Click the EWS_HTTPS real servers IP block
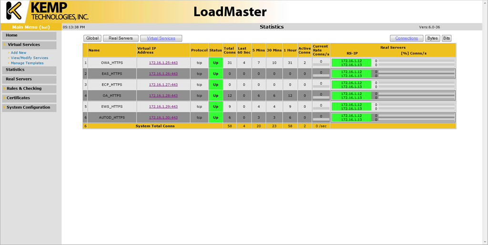The height and width of the screenshot is (245, 488). (x=351, y=107)
